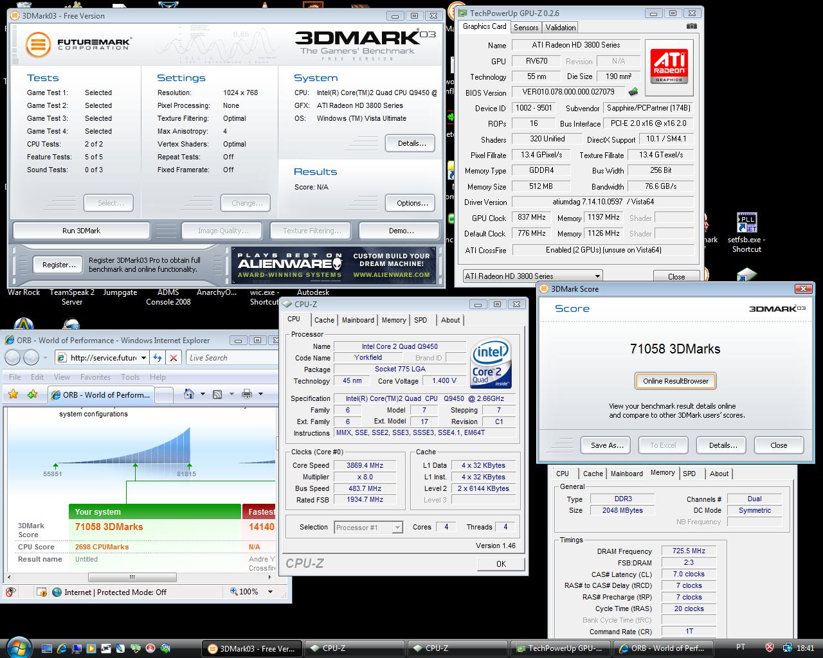Open the Tools menu in Internet Explorer
The image size is (823, 658).
point(130,377)
